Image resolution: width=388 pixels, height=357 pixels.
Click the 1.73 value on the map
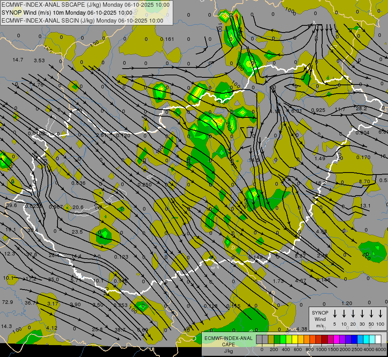click(278, 281)
